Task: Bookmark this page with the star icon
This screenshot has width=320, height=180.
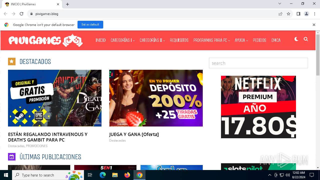Action: (x=288, y=14)
